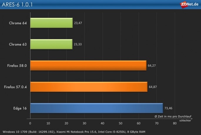This screenshot has width=201, height=135.
Task: Click the blue Edge 16 bar
Action: (x=97, y=108)
